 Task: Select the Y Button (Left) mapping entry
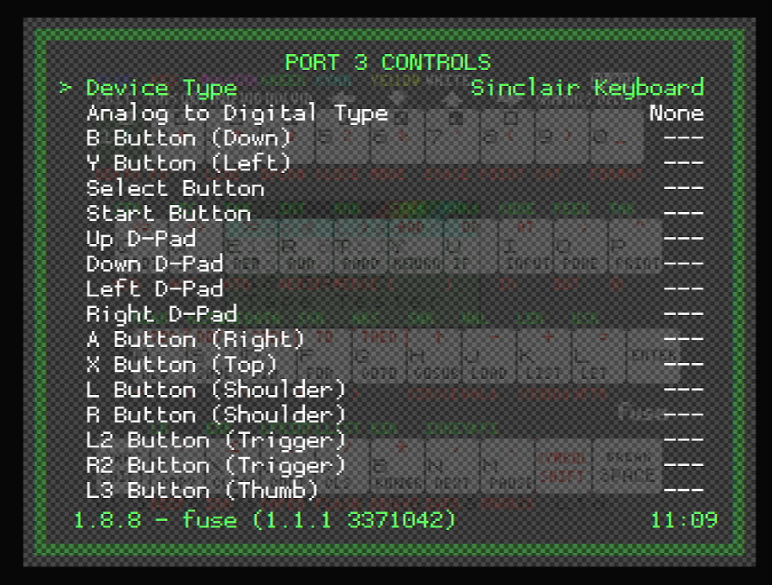tap(188, 163)
